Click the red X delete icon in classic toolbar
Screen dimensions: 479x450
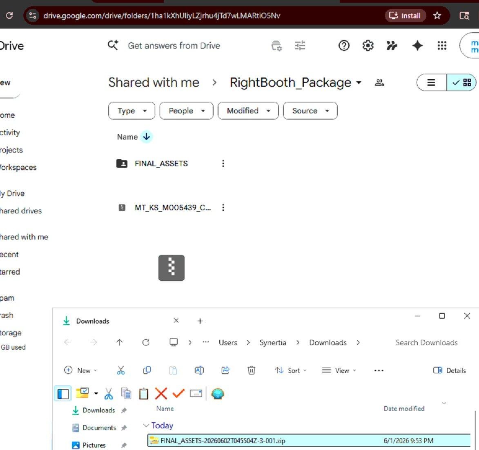tap(161, 394)
